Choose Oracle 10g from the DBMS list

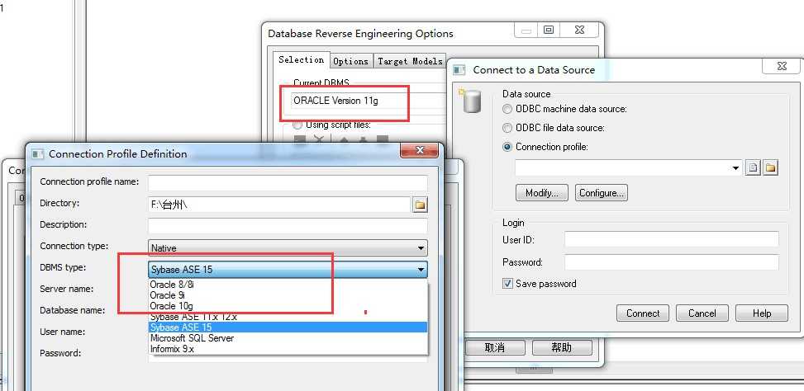288,306
